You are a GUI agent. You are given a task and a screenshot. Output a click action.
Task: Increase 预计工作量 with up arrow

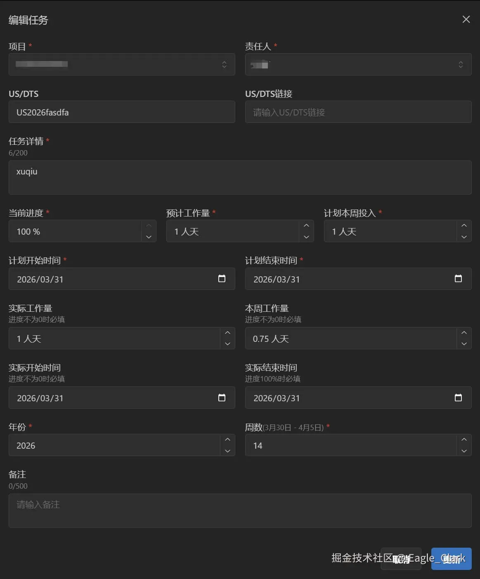[306, 226]
